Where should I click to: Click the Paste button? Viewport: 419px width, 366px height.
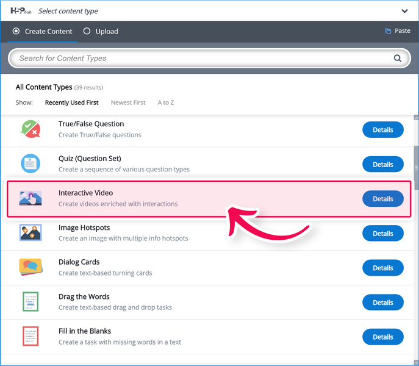click(398, 31)
